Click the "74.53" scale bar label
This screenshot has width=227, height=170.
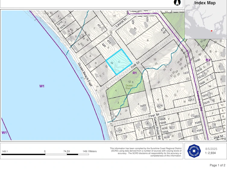tap(67, 151)
